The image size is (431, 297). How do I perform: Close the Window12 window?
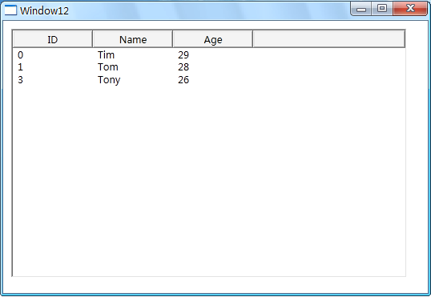coord(410,9)
